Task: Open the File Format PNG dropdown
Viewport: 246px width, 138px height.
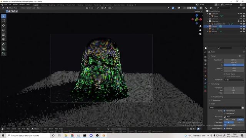Action: pos(234,117)
